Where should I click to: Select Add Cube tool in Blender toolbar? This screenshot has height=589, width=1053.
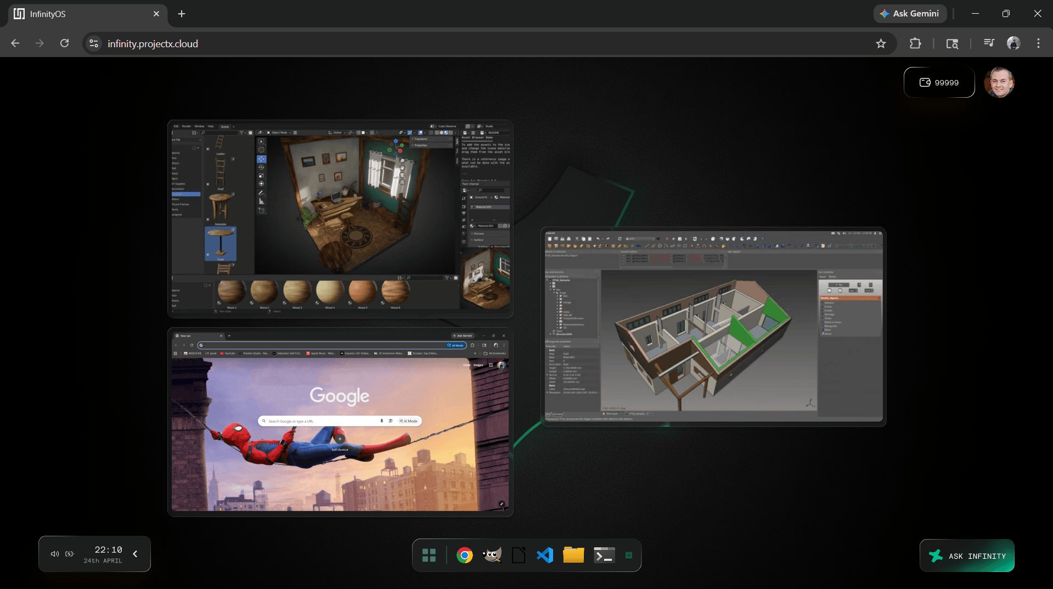point(261,210)
